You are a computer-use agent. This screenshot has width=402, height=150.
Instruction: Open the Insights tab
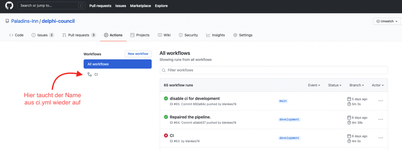point(216,35)
